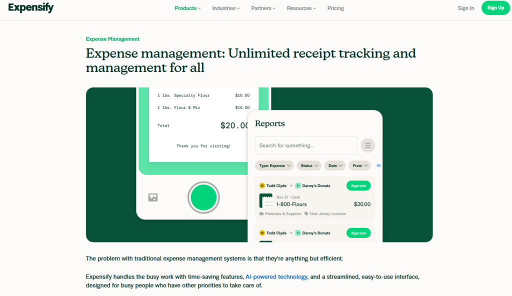The width and height of the screenshot is (512, 296).
Task: Click the receipt Total $20.00 amount
Action: (x=234, y=125)
